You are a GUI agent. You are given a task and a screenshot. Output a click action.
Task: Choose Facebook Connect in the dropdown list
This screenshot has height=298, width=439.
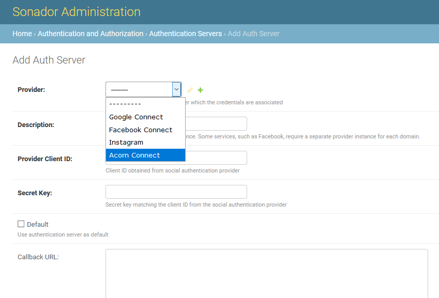[141, 130]
